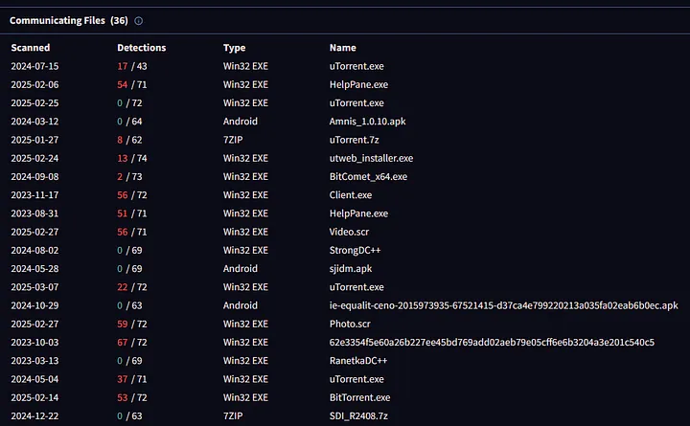Select the 62e3354f5e60 hash file name

[x=492, y=343]
